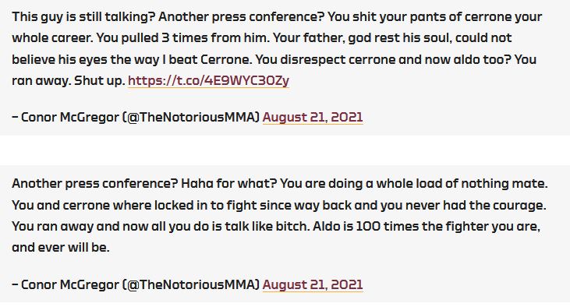Click the line starting "believe his eyes the way"
The image size is (570, 307).
click(274, 59)
